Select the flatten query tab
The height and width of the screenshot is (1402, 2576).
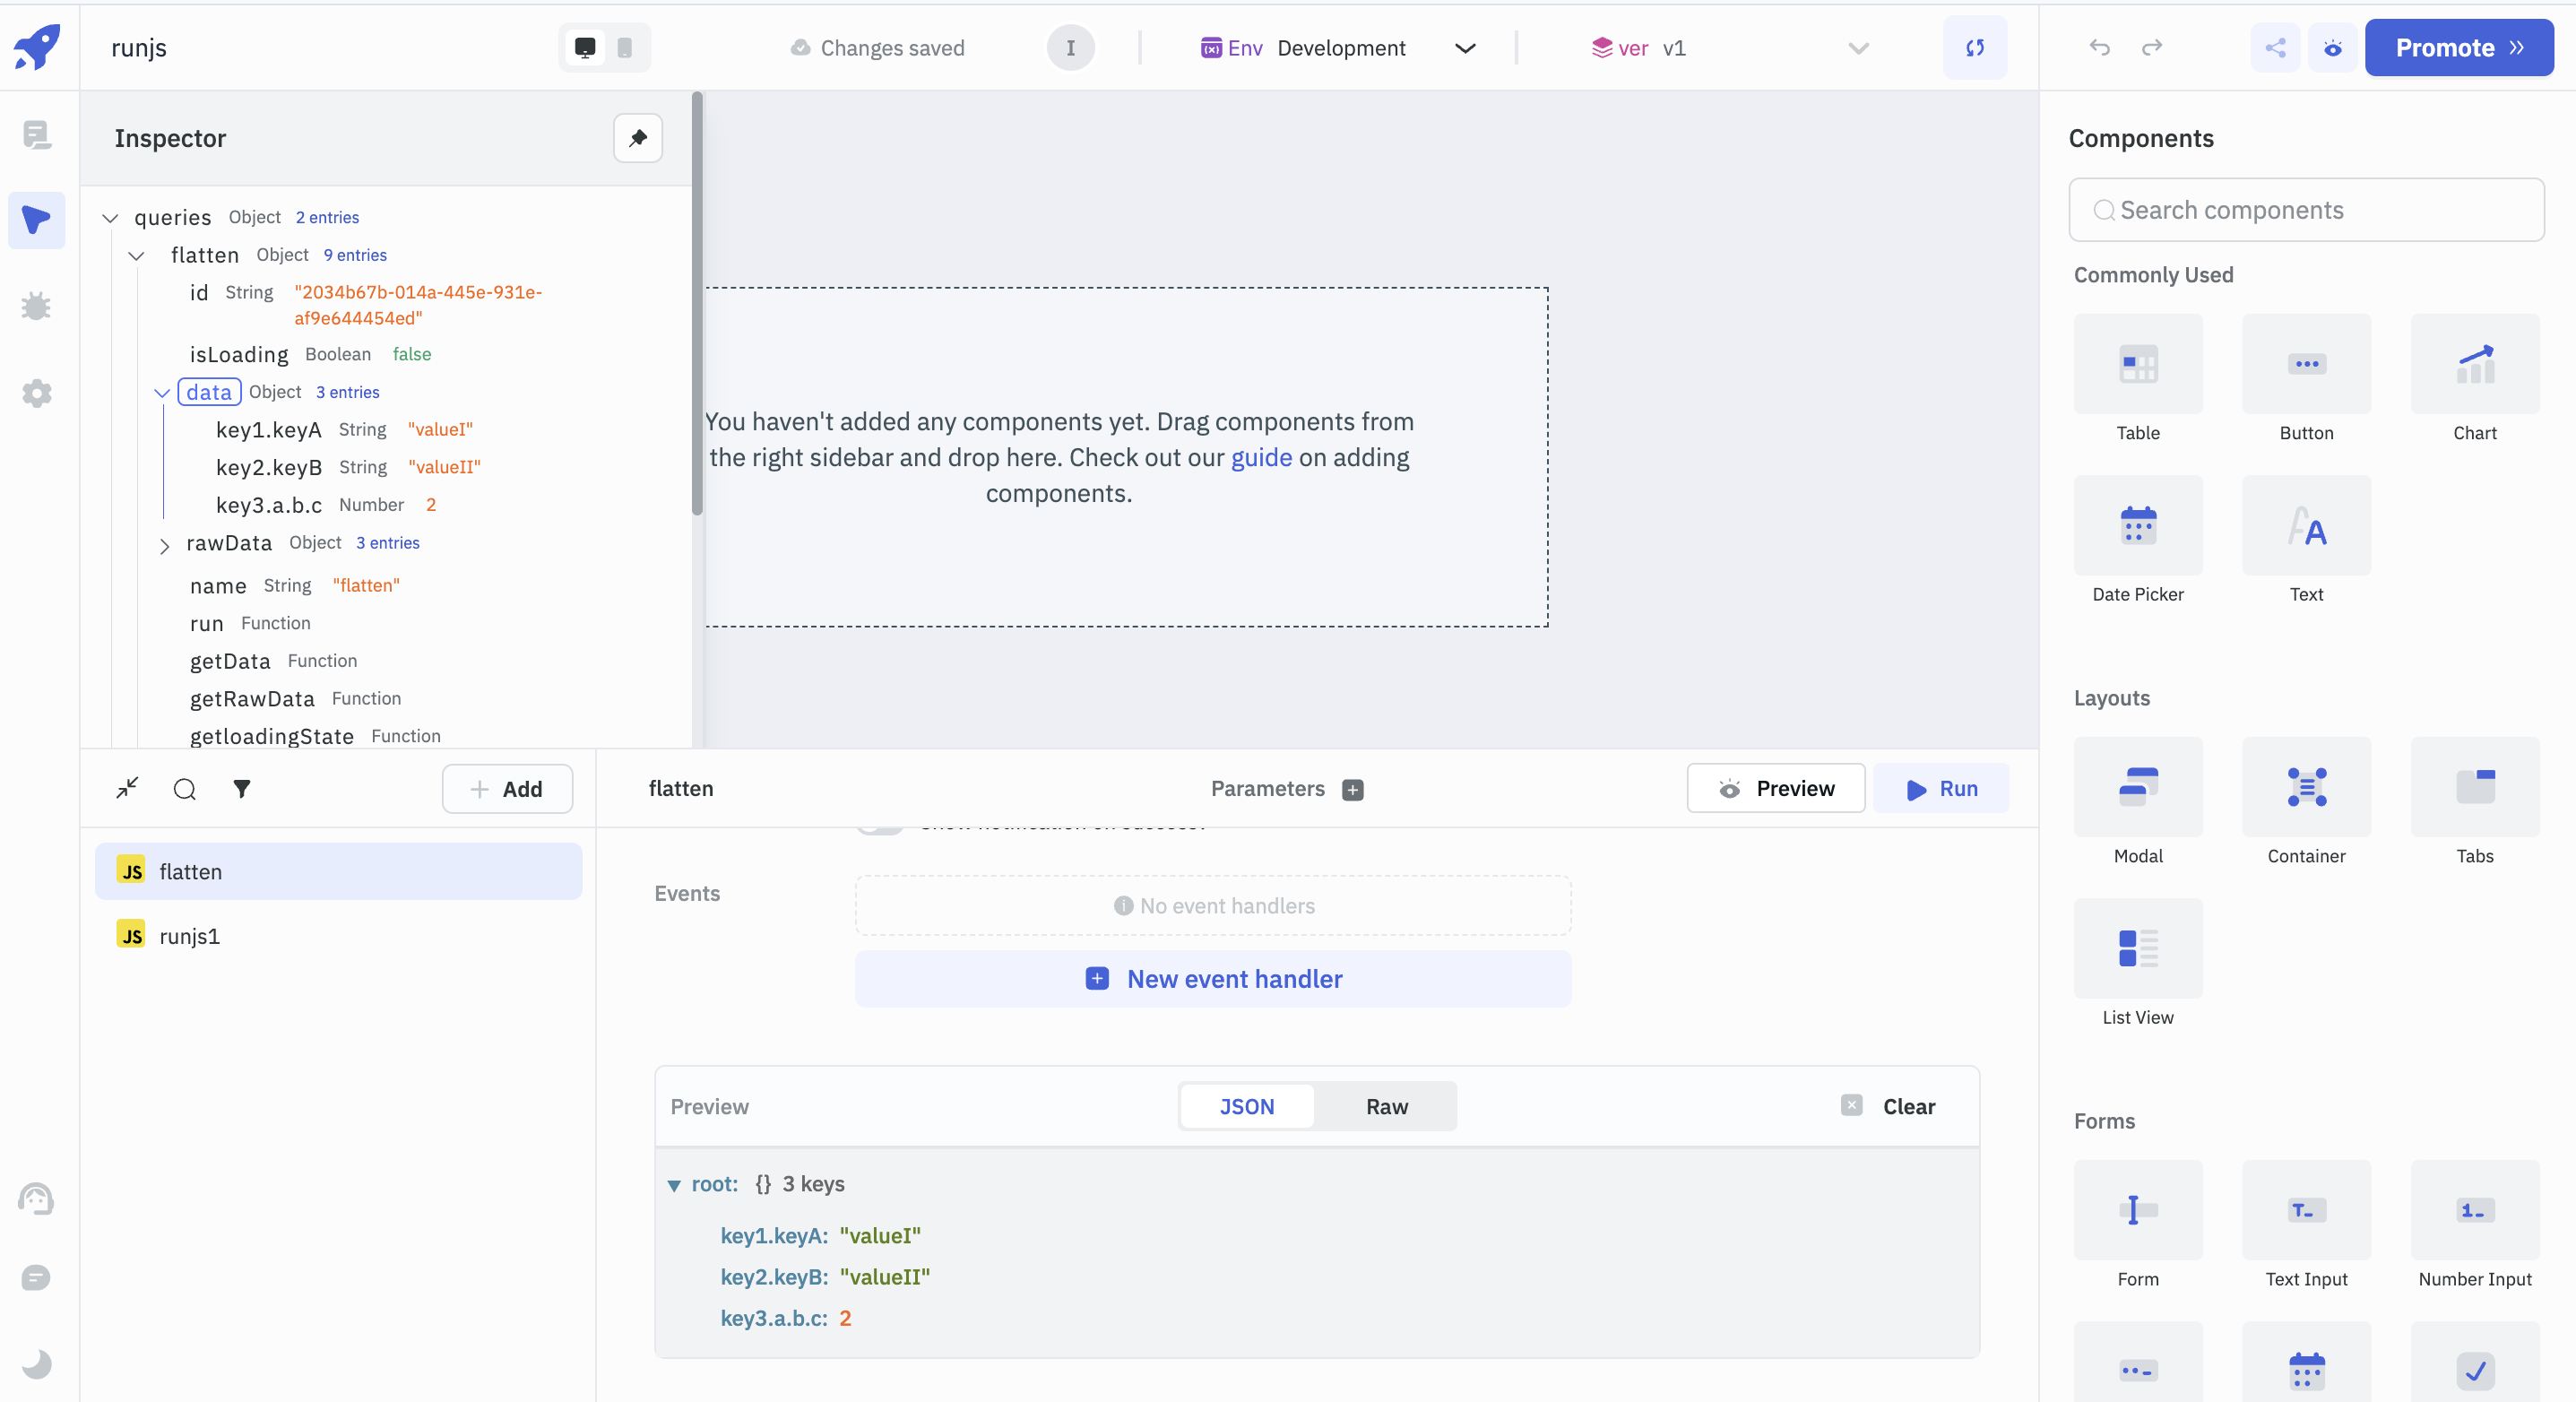340,870
